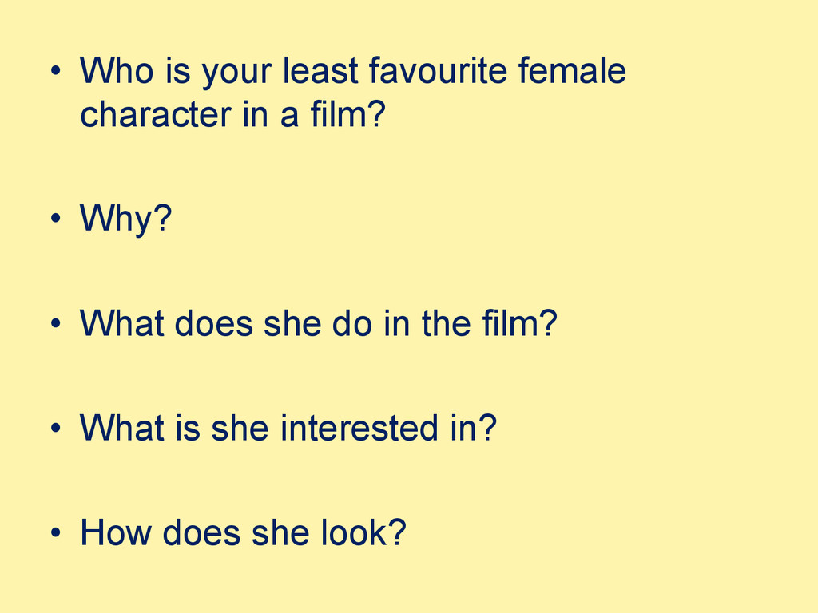The width and height of the screenshot is (818, 613).
Task: Click the word 'least' in the first line
Action: [x=320, y=70]
